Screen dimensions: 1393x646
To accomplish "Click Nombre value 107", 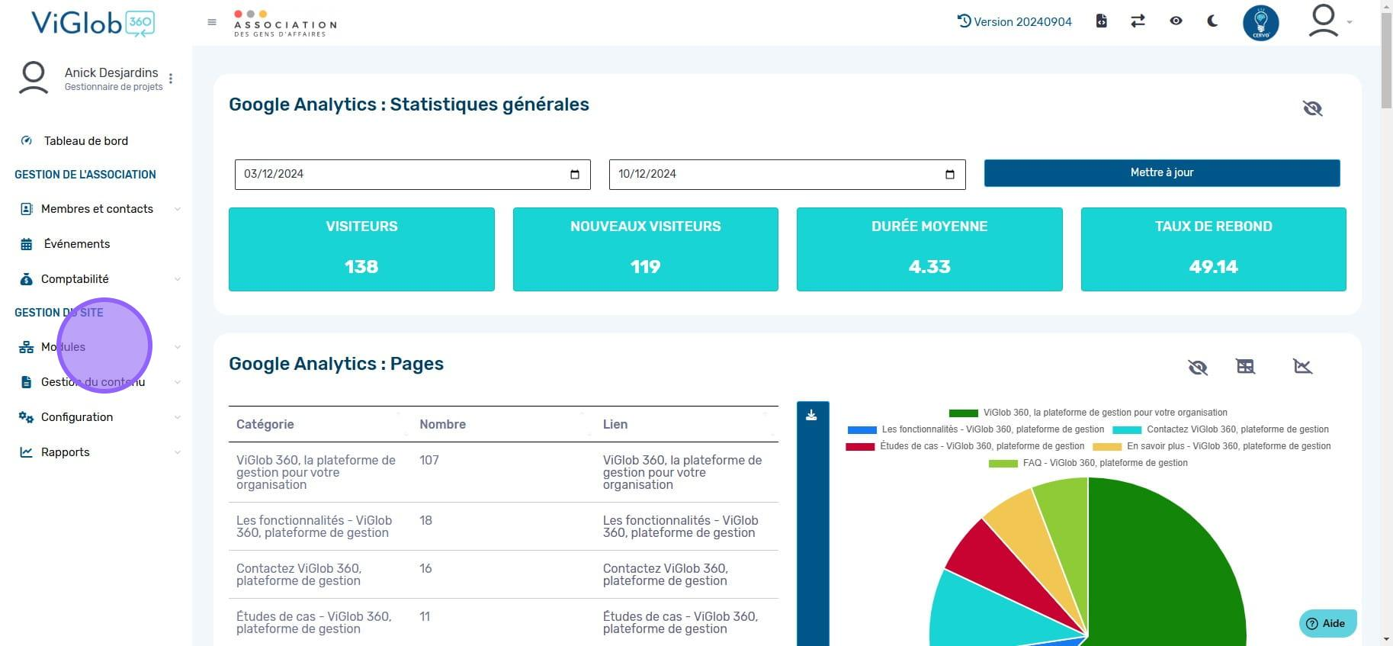I will click(429, 460).
